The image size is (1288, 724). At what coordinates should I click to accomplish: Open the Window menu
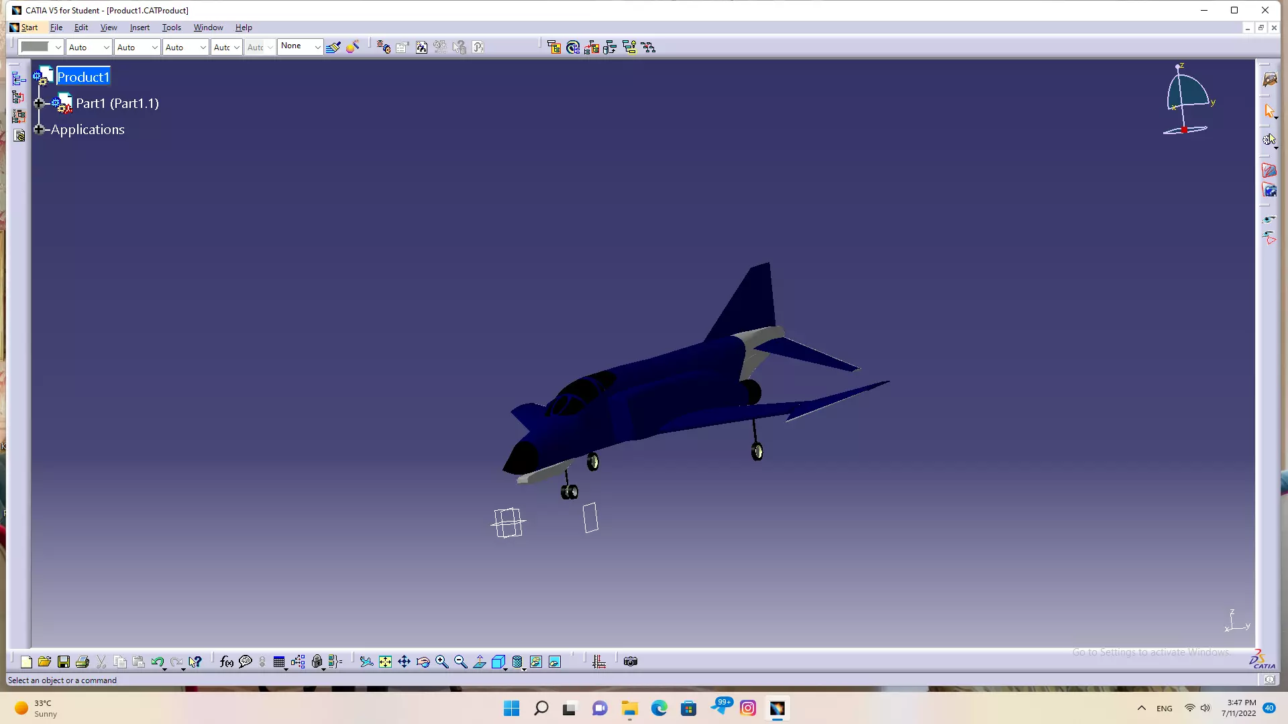point(208,27)
